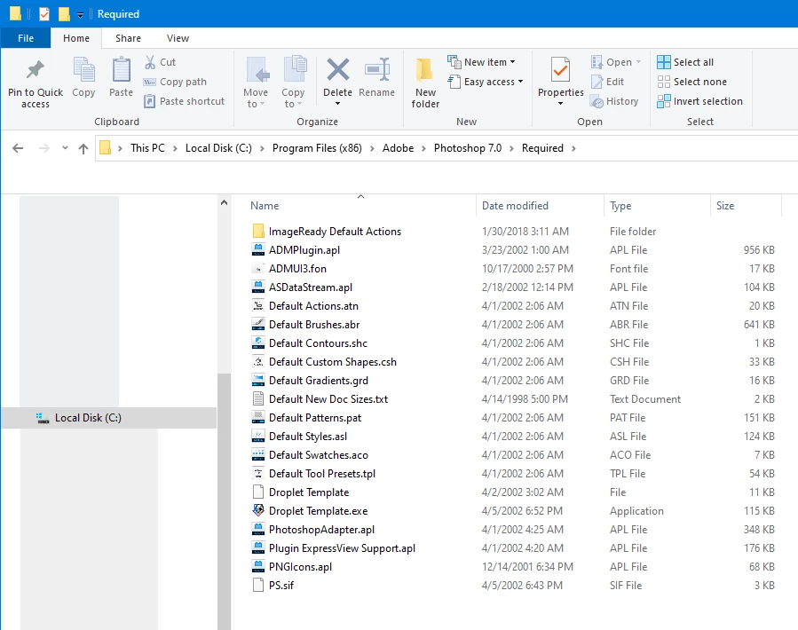Image resolution: width=798 pixels, height=630 pixels.
Task: Click the Copy ribbon icon
Action: click(x=83, y=70)
